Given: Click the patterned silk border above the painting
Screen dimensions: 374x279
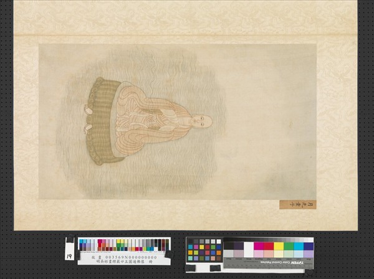Looking at the screenshot, I should point(187,19).
